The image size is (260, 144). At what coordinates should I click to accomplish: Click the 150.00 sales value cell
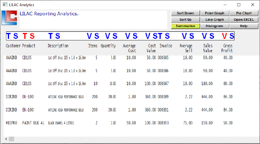pos(207,123)
